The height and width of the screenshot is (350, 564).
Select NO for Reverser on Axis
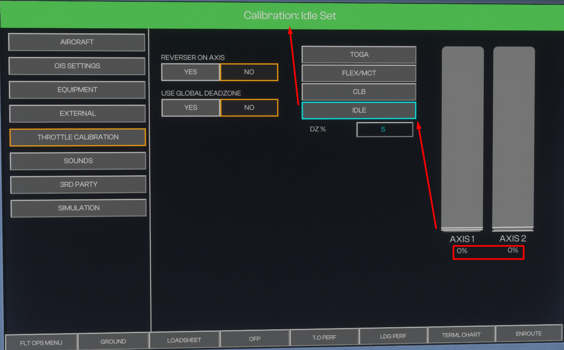pos(249,72)
